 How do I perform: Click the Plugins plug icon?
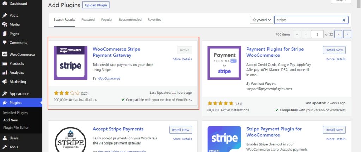pyautogui.click(x=5, y=103)
